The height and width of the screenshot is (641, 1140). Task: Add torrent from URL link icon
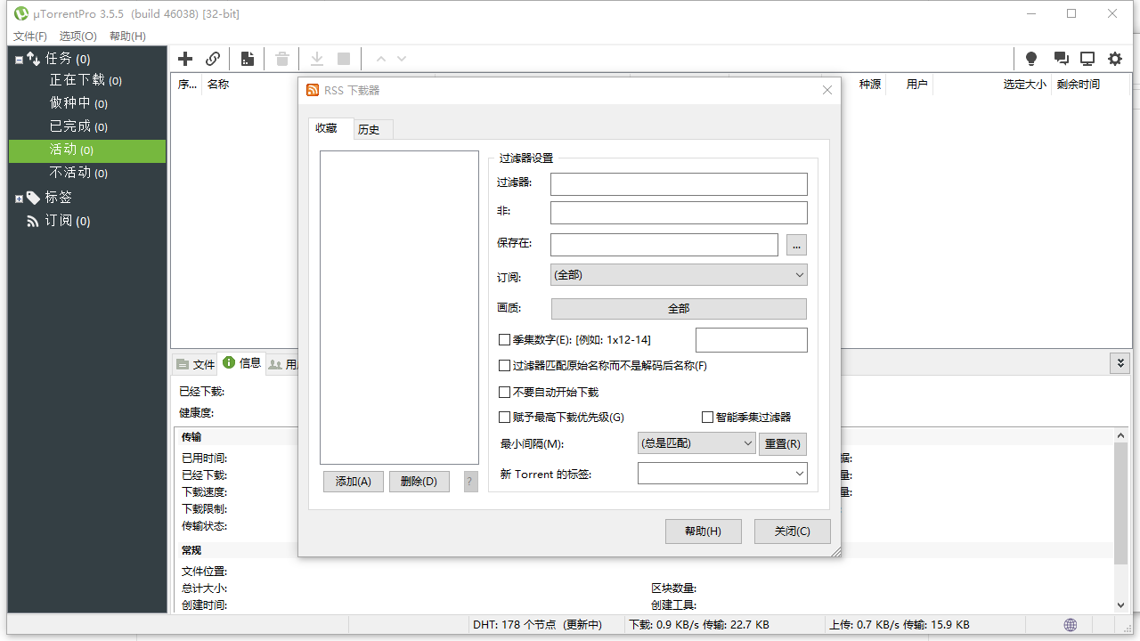point(213,59)
